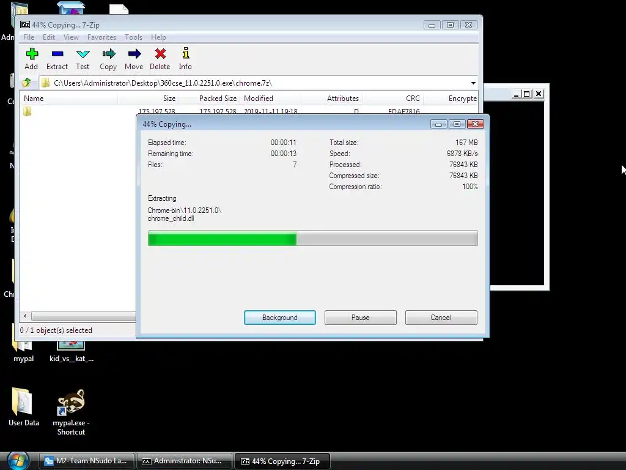Maximize the background console window
The image size is (626, 470).
point(527,94)
